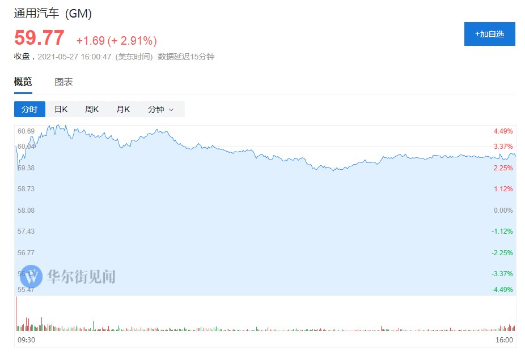Open the 图表 tab
Image resolution: width=525 pixels, height=352 pixels.
63,82
